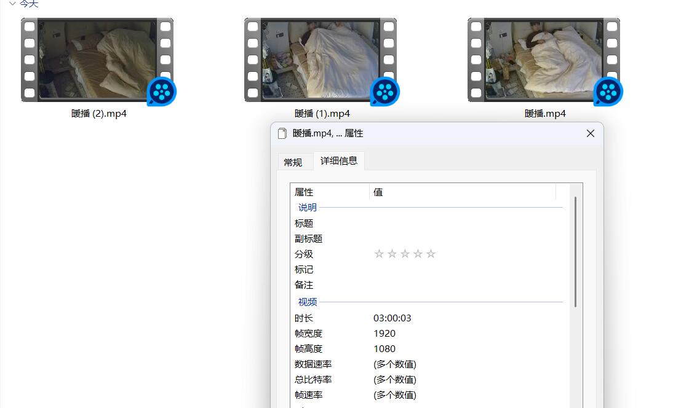Image resolution: width=673 pixels, height=408 pixels.
Task: Click the 时长 property label
Action: tap(304, 318)
